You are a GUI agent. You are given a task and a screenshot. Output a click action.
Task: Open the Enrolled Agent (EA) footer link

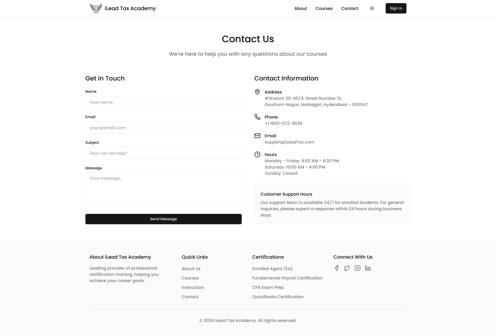point(272,269)
